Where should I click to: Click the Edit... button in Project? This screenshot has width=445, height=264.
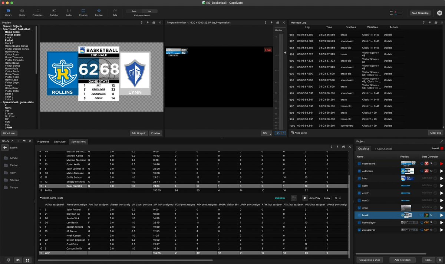(x=428, y=260)
